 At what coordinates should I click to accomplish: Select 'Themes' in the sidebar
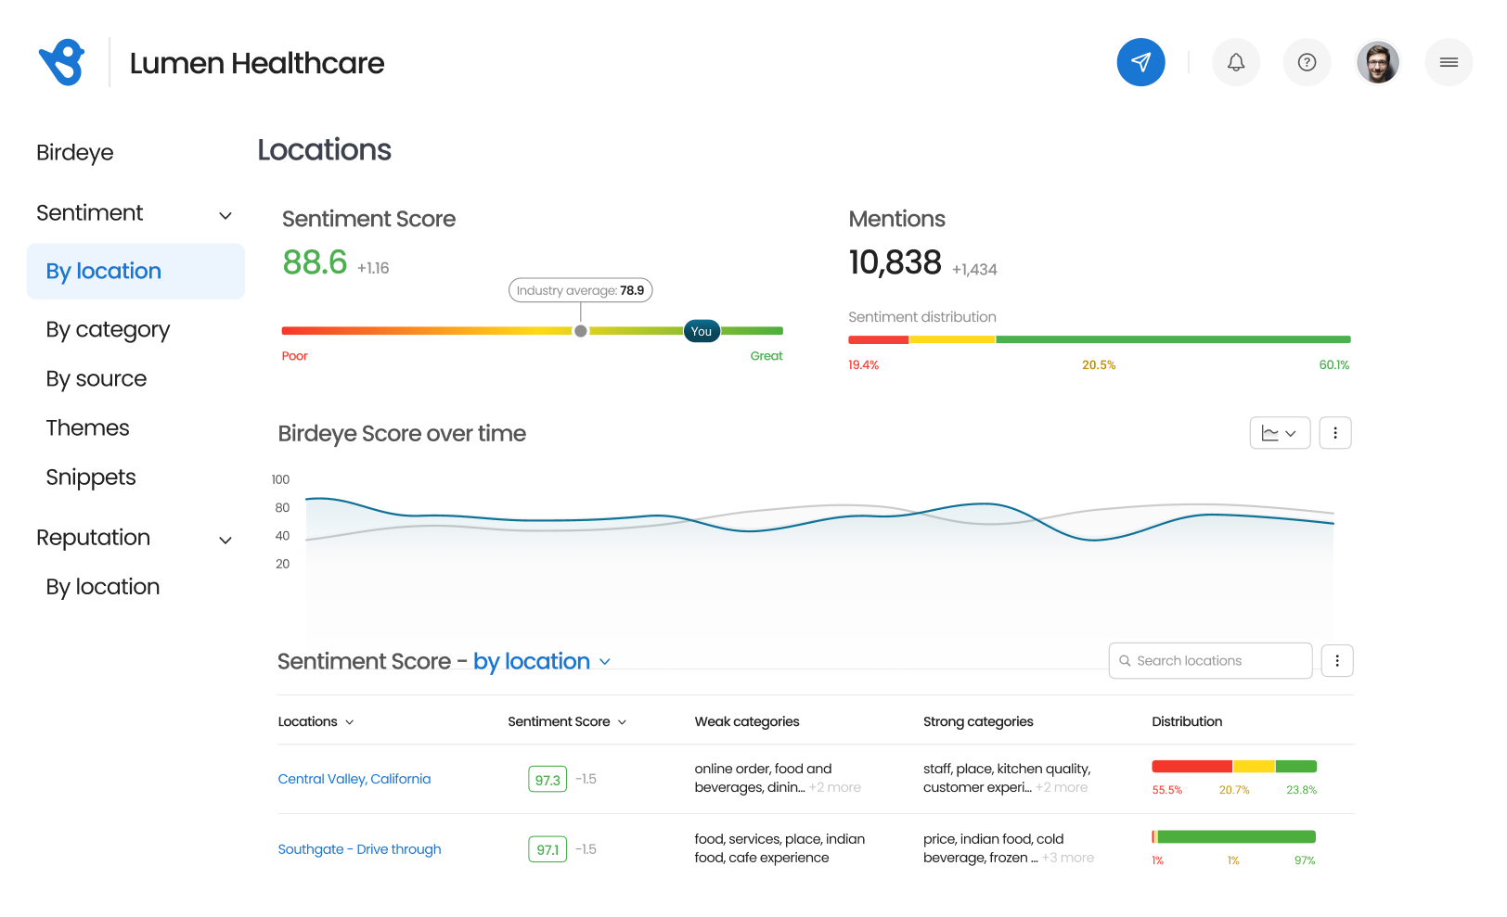click(87, 427)
